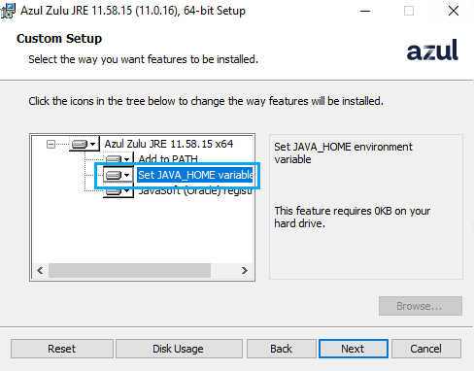The width and height of the screenshot is (474, 371).
Task: Click the drive icon for Azul Zulu JRE root
Action: [x=80, y=144]
